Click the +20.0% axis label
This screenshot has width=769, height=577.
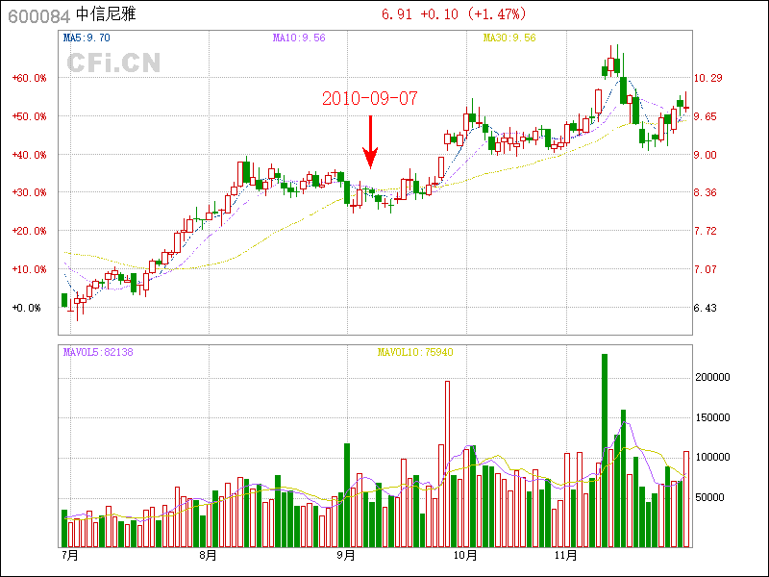coord(30,231)
